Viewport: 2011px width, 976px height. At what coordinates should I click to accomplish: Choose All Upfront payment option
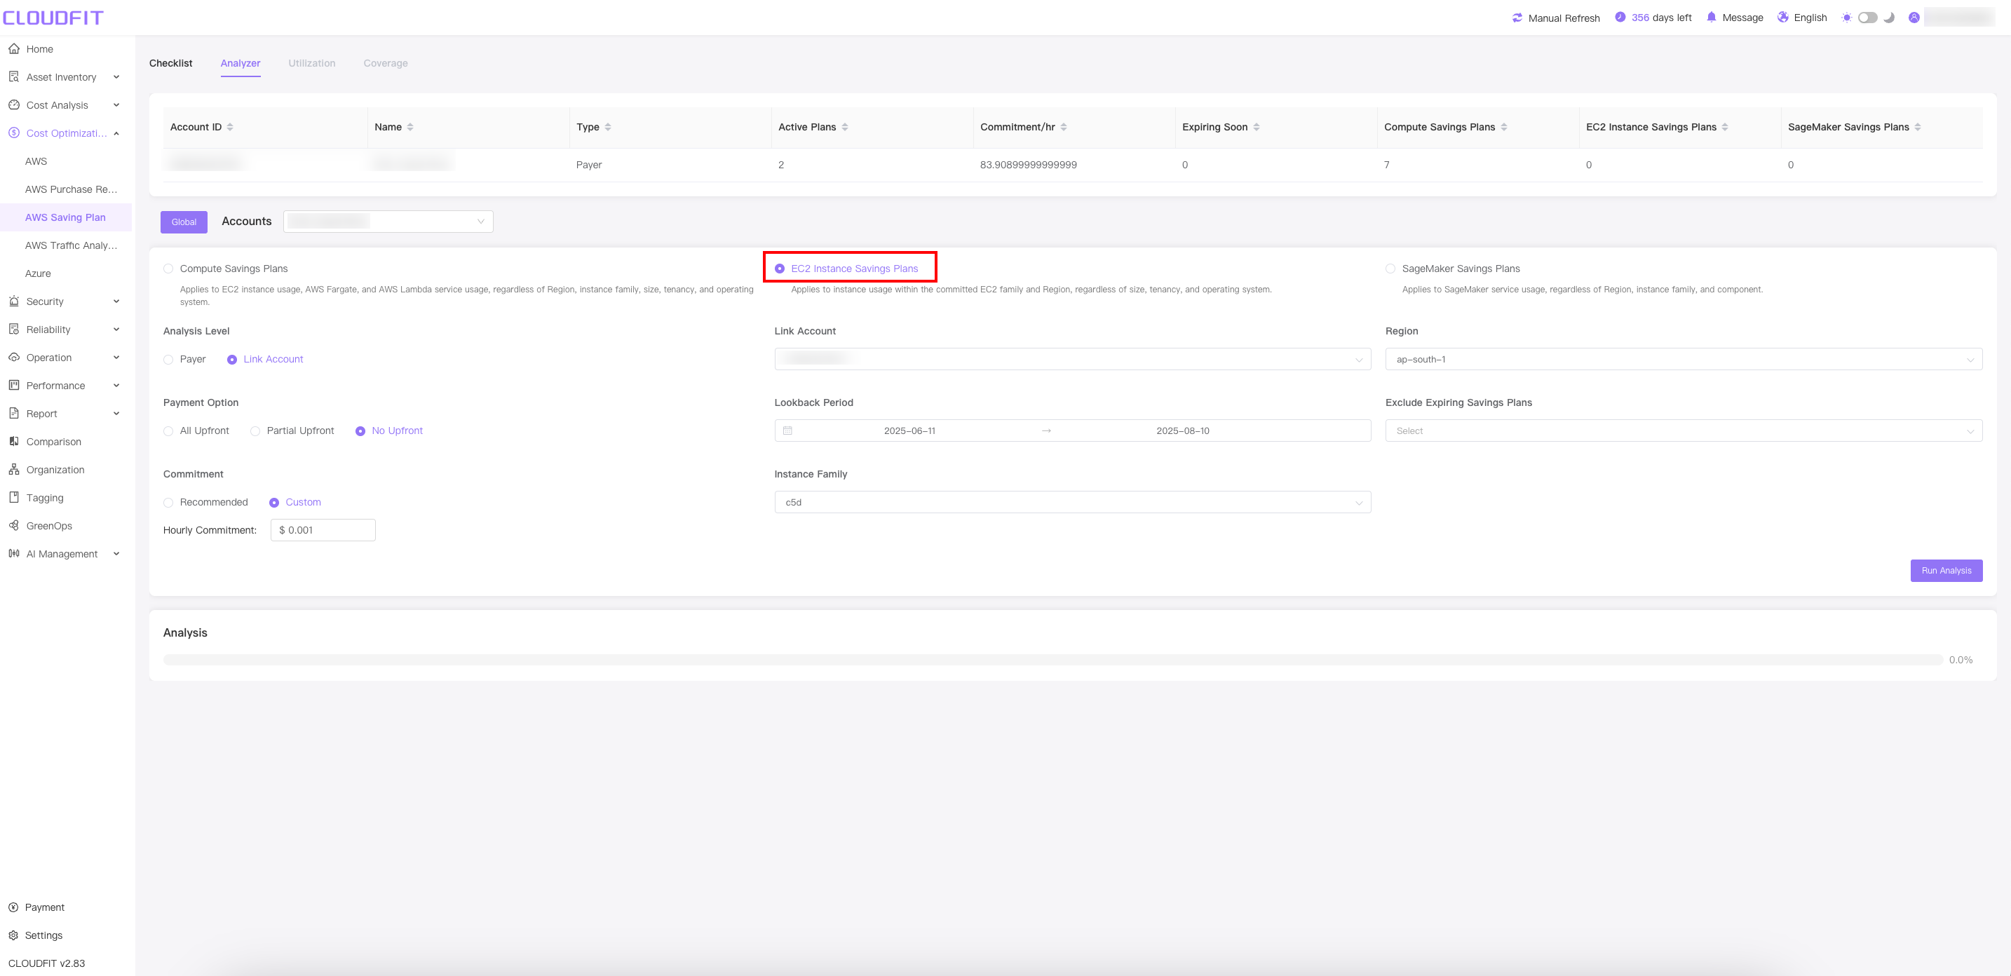[168, 431]
